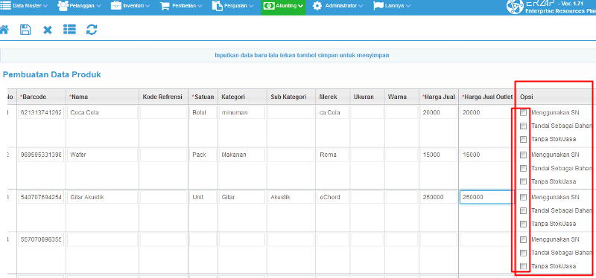This screenshot has width=596, height=278.
Task: Click the minuman kategori field
Action: (x=242, y=113)
